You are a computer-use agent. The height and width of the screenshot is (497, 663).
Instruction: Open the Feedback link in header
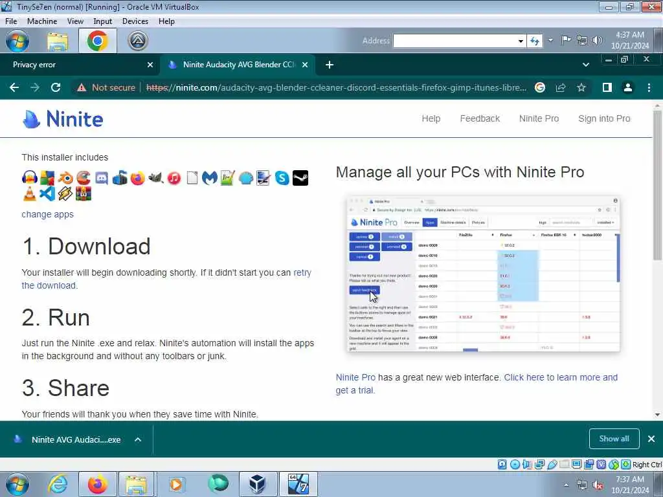pos(480,118)
